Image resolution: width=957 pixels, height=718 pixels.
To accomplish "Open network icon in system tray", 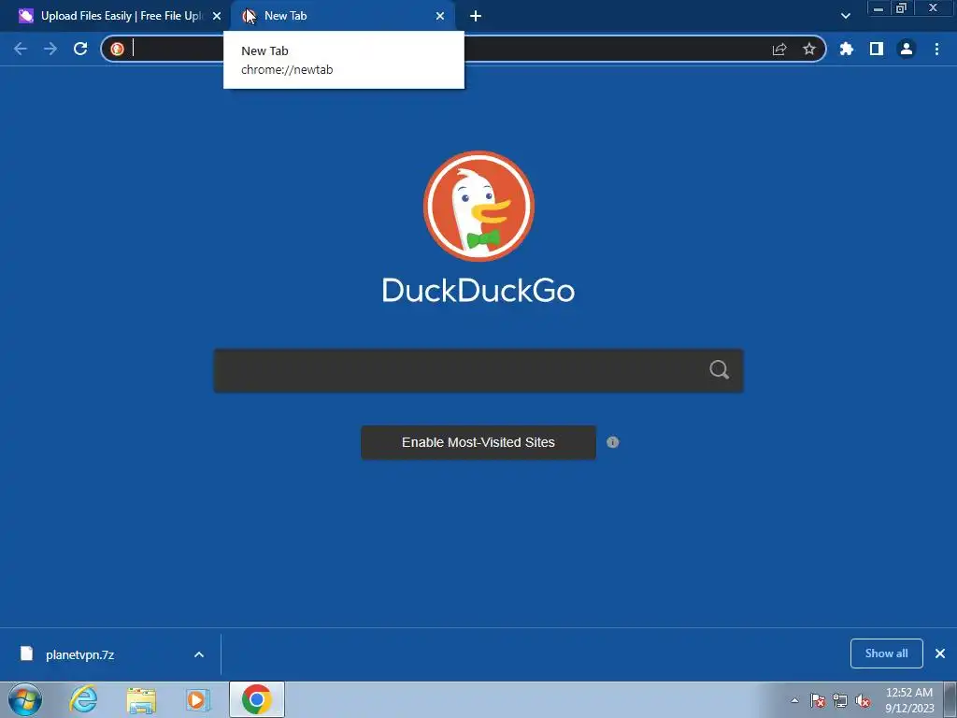I will click(x=840, y=700).
